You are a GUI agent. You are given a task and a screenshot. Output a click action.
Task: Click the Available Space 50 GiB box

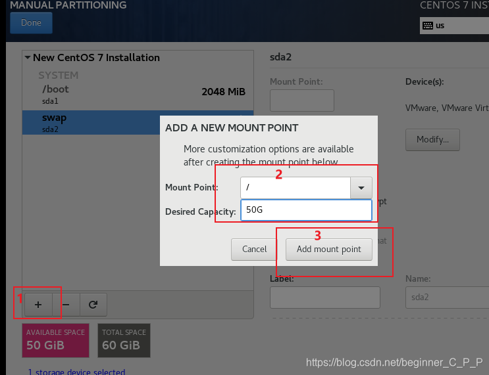click(x=55, y=340)
